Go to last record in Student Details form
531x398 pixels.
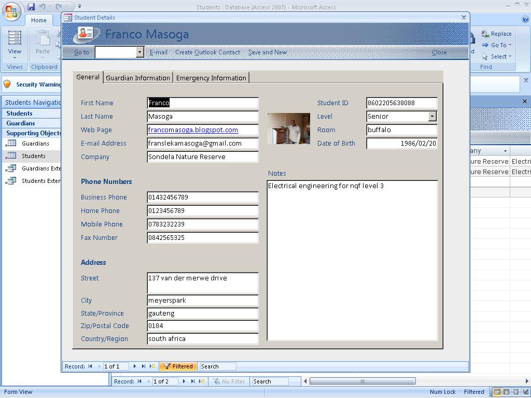point(144,366)
